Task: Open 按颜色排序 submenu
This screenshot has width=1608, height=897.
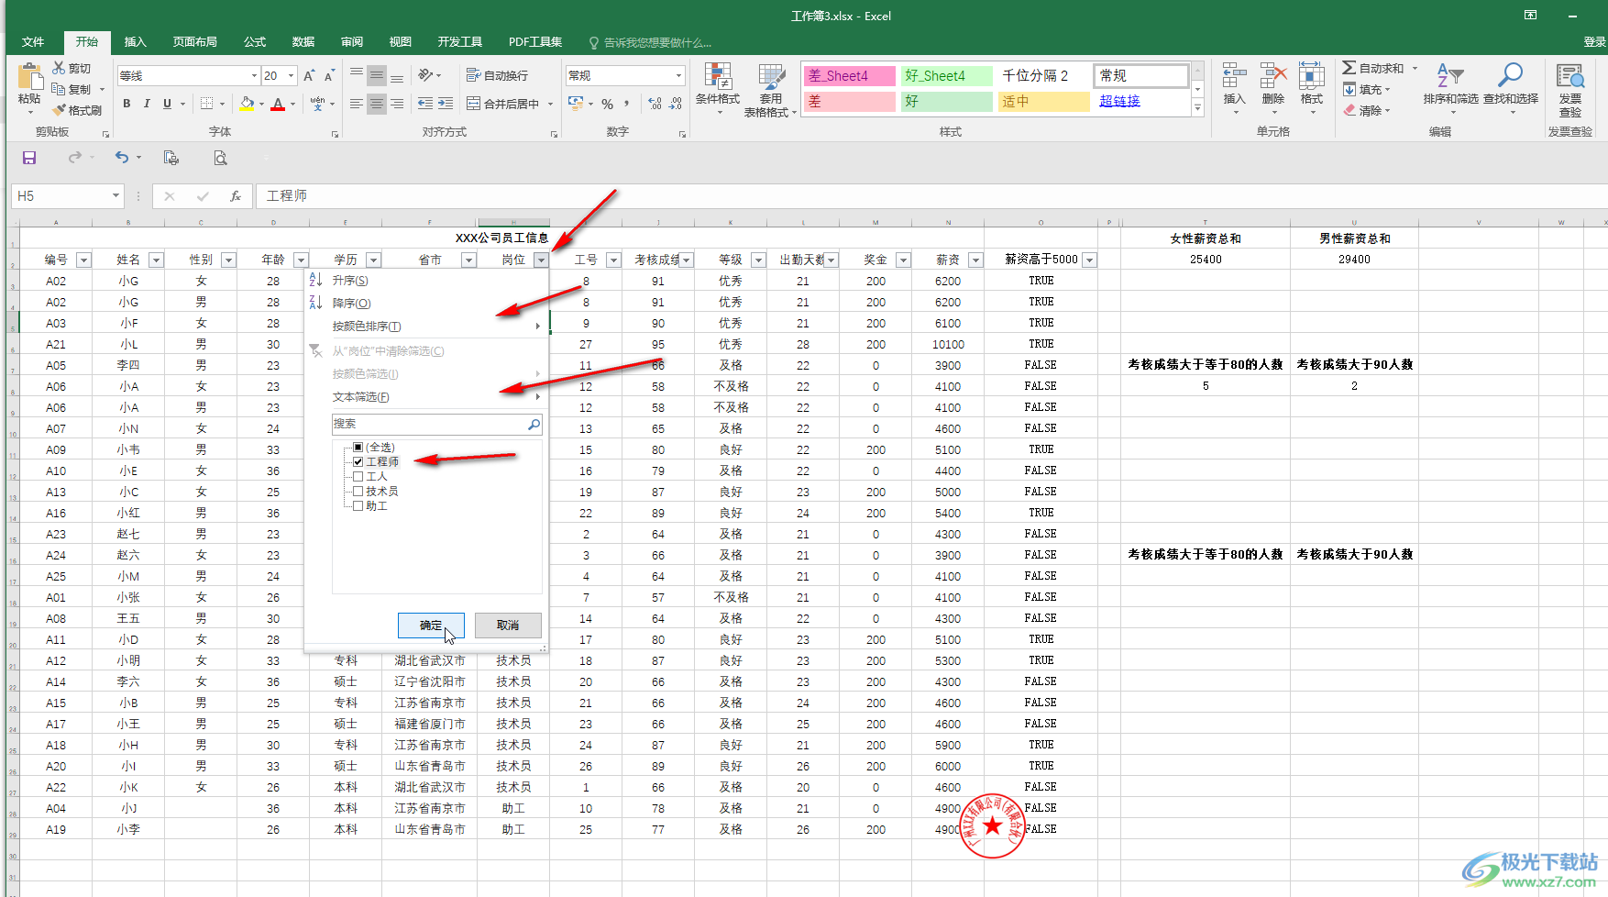Action: click(x=426, y=327)
